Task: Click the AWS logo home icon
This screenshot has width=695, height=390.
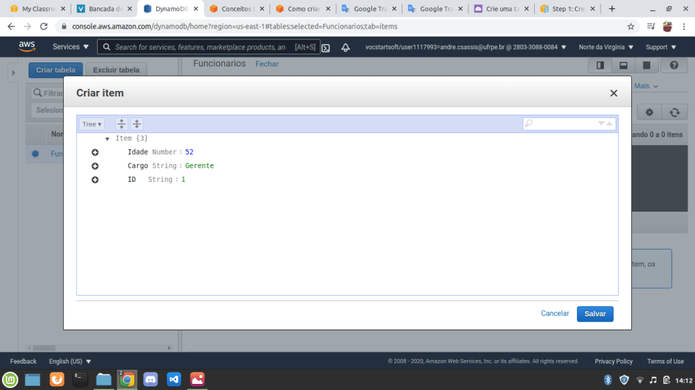Action: pos(27,47)
